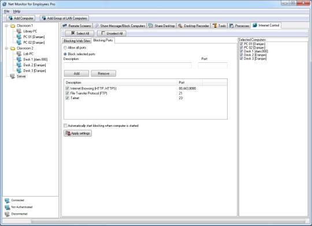Select Library PC label in the tree
Viewport: 312px width, 226px height.
click(30, 31)
